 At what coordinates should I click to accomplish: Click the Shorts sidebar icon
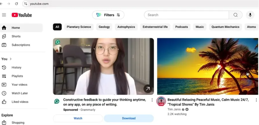click(4, 36)
